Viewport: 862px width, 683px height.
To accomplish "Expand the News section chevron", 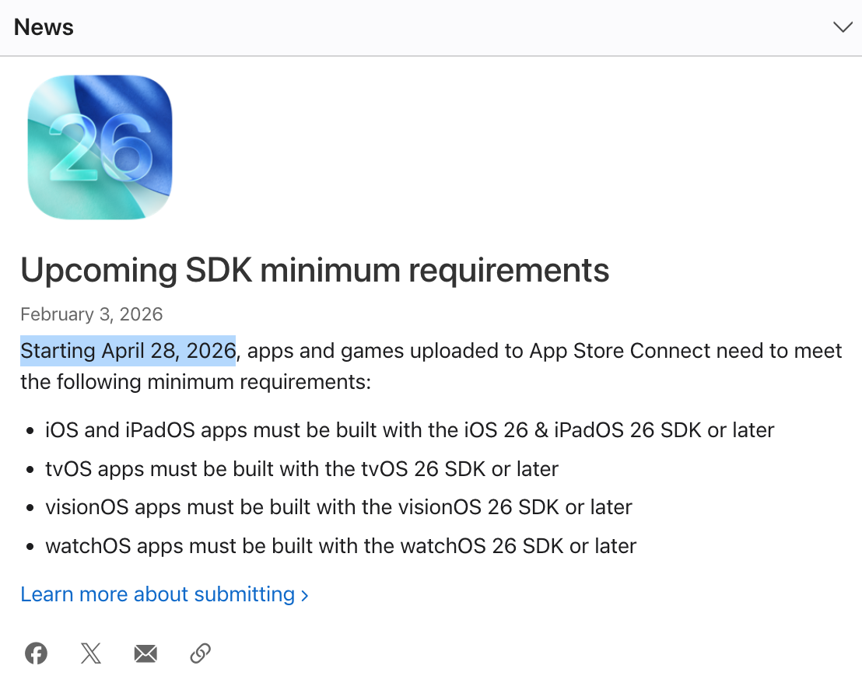I will coord(843,27).
